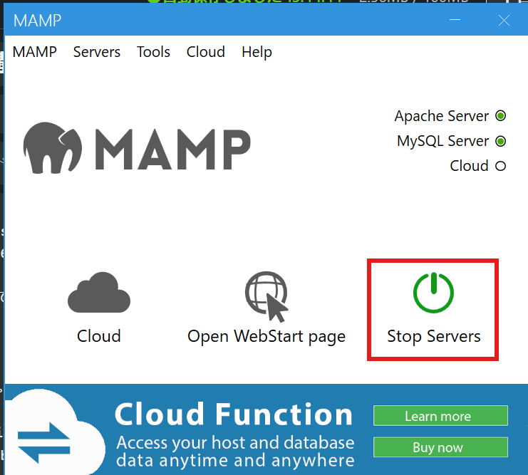Click the MySQL Server status indicator
Screen dimensions: 528x475
pyautogui.click(x=500, y=141)
